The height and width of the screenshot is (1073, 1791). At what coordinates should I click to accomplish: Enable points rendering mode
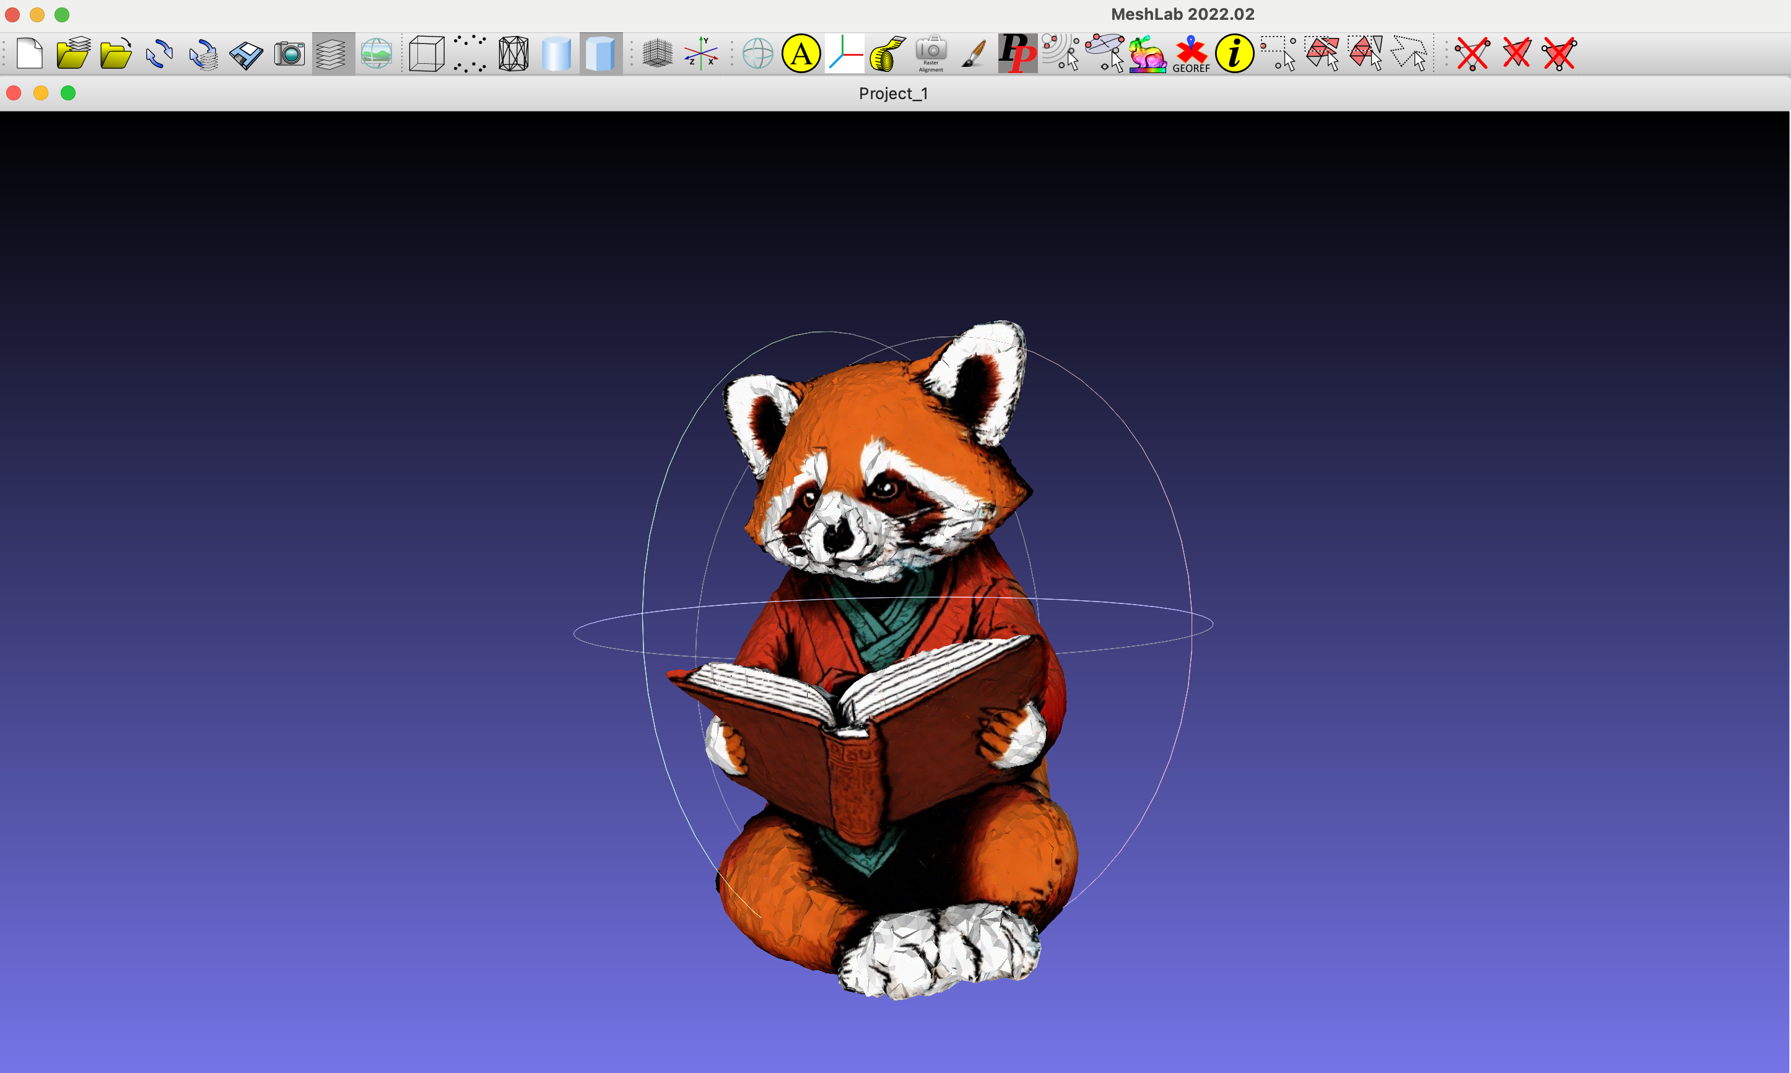tap(470, 53)
